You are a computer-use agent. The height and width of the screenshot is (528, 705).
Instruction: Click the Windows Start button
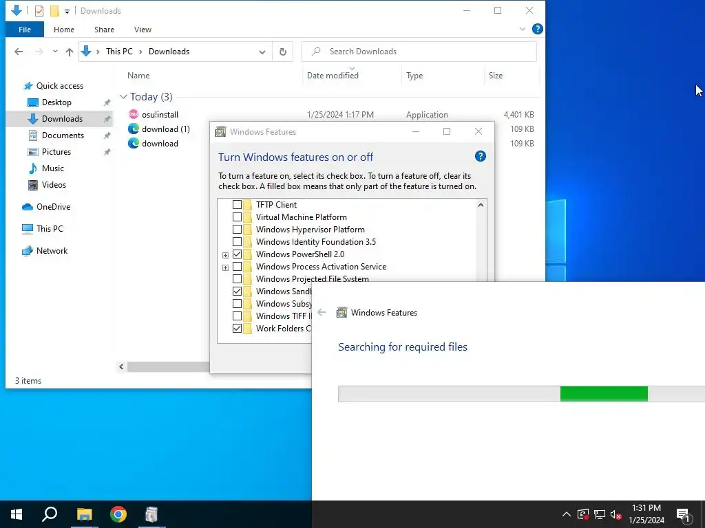point(17,514)
